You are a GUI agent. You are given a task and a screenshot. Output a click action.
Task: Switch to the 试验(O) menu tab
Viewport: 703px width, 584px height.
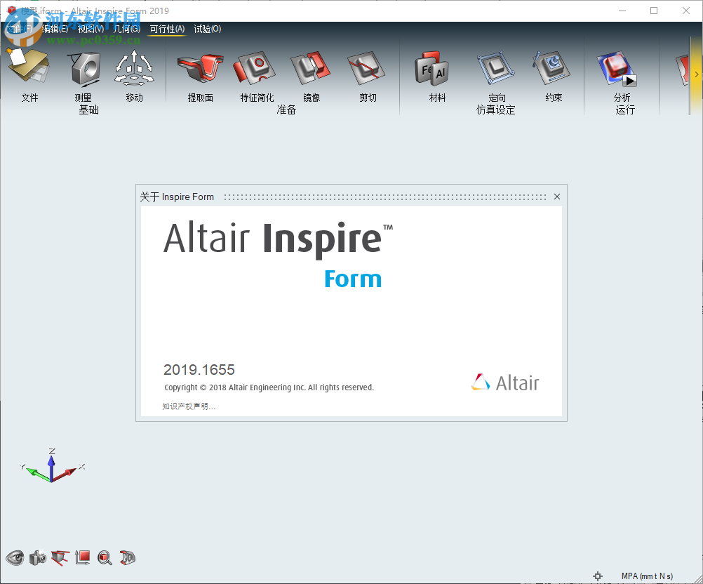point(208,29)
